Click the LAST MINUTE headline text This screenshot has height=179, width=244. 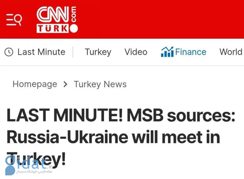pos(64,116)
